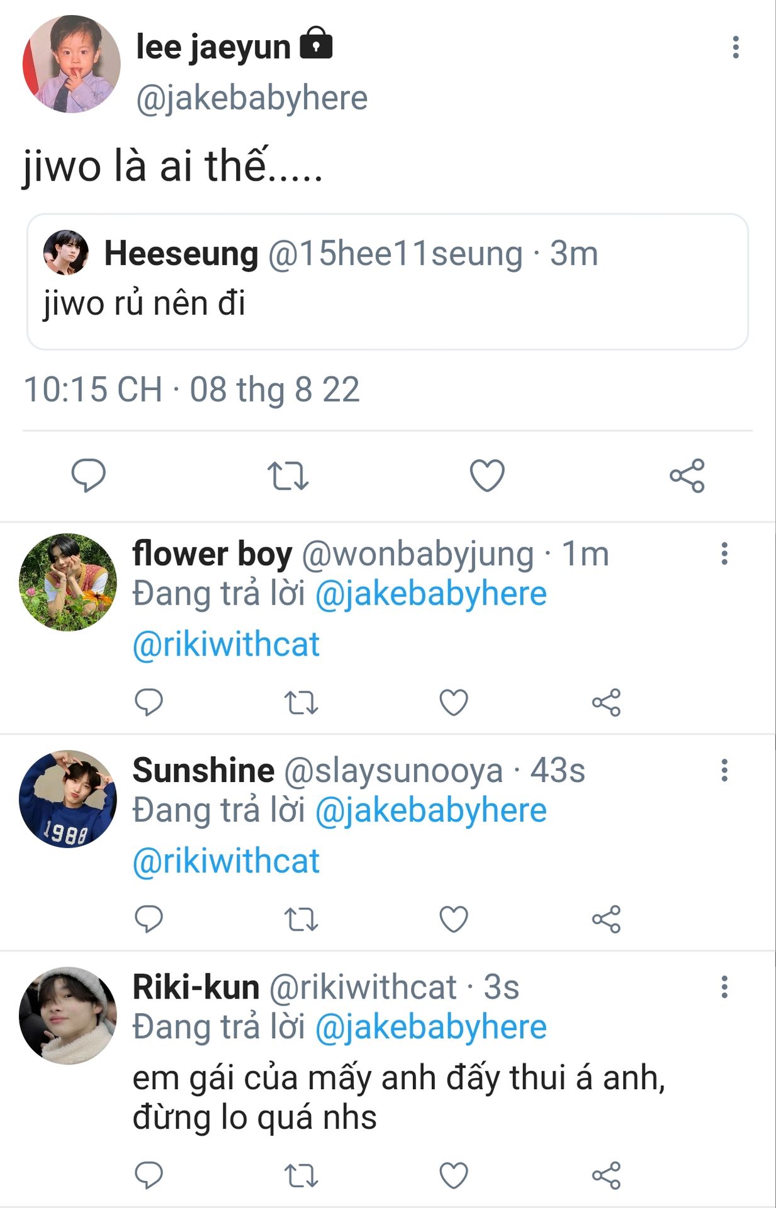Like flower boy's reply
The height and width of the screenshot is (1208, 776).
(453, 702)
